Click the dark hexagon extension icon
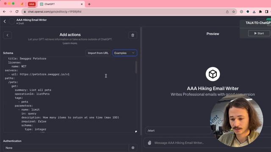The width and height of the screenshot is (271, 152). (248, 11)
